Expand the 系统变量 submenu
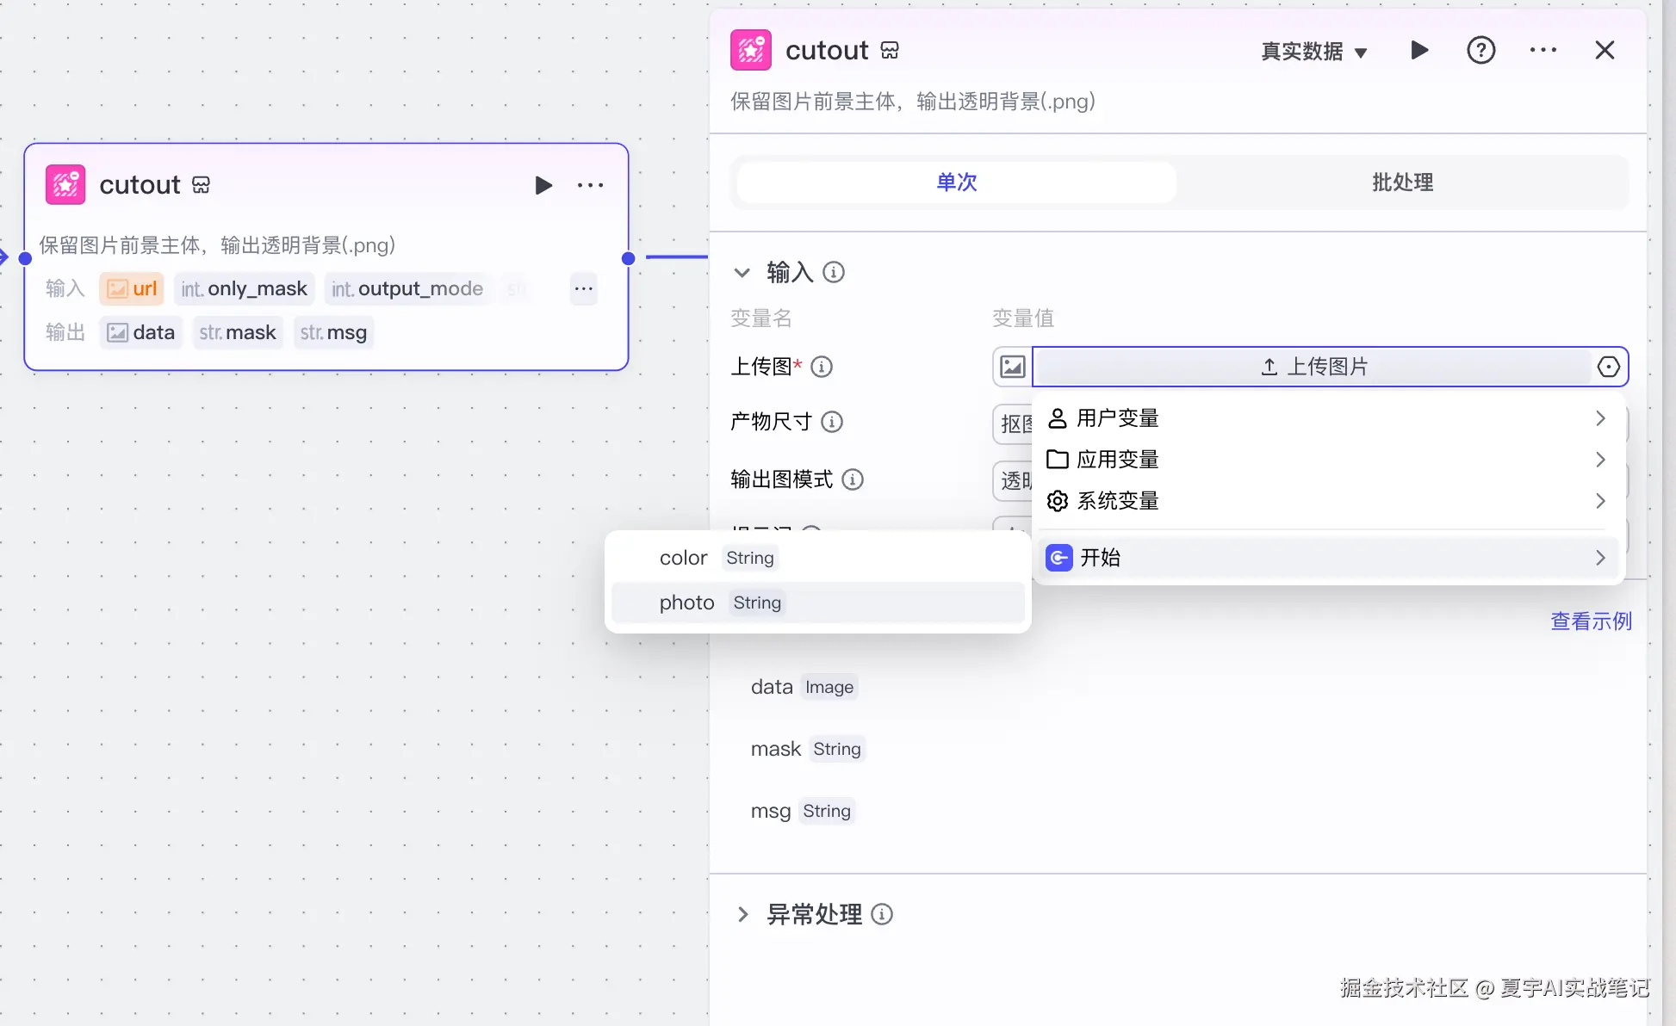The image size is (1676, 1026). coord(1328,501)
